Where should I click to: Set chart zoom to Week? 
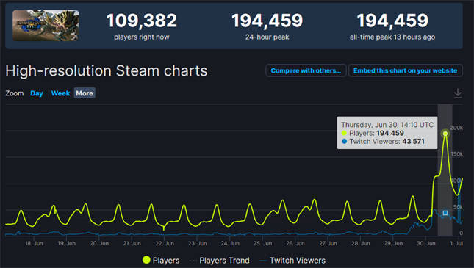tap(60, 93)
